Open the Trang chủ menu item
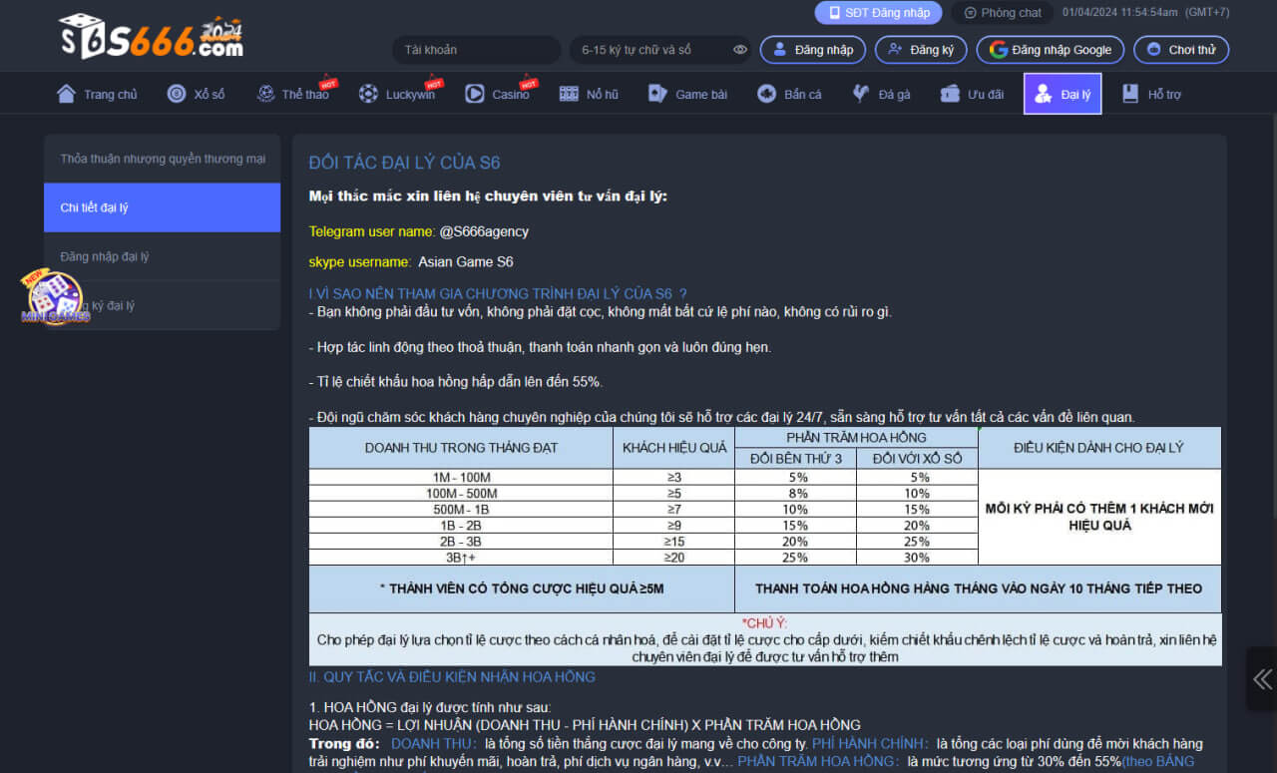 pos(98,94)
